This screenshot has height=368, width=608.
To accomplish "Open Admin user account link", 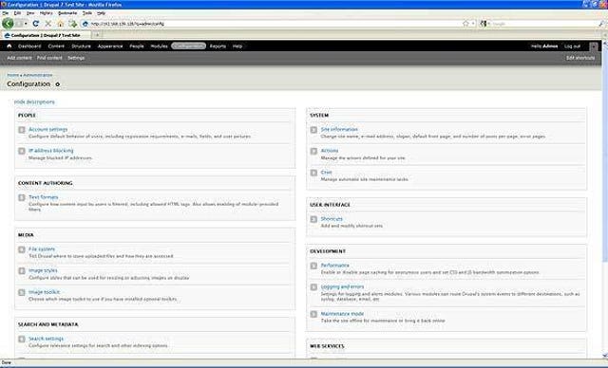I will [550, 46].
